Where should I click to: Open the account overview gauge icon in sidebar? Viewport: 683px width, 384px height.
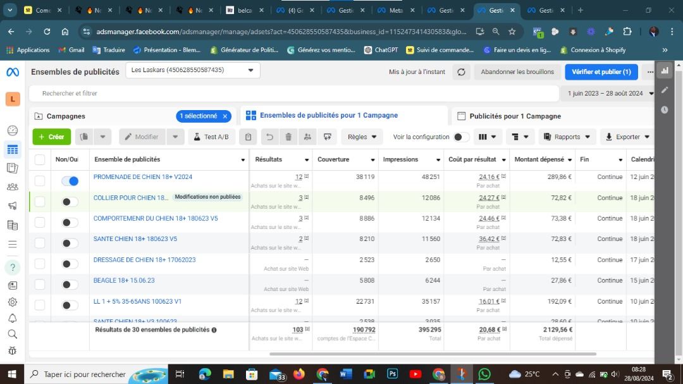pos(13,130)
